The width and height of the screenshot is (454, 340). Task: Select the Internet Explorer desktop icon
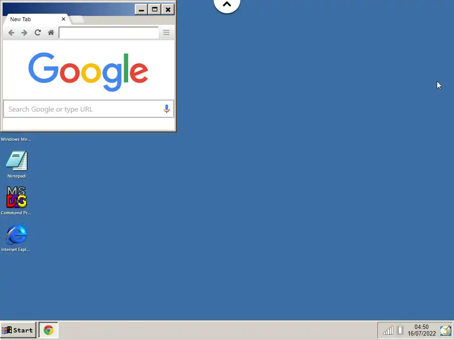pyautogui.click(x=16, y=237)
